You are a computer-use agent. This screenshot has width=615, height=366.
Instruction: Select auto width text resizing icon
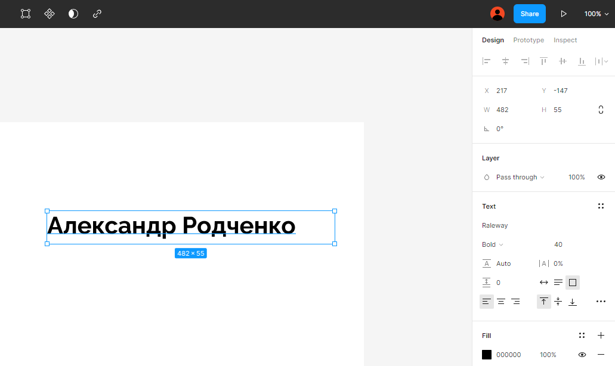[x=543, y=283]
